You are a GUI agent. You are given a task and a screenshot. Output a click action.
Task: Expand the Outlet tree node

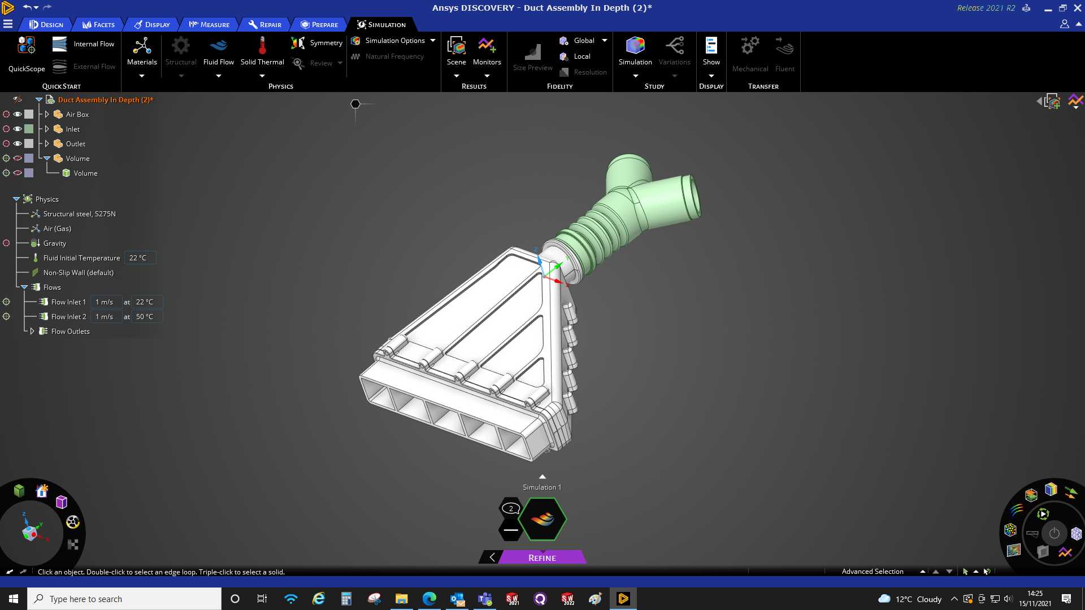(47, 143)
